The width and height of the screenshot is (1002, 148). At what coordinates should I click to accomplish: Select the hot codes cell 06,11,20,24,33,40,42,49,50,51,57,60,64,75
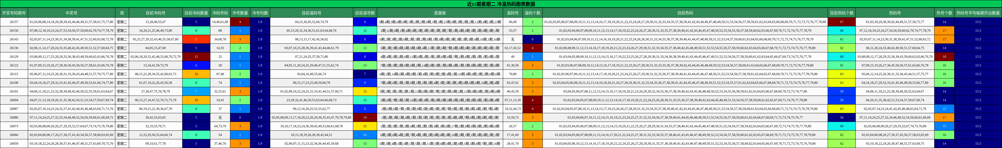[x=895, y=48]
